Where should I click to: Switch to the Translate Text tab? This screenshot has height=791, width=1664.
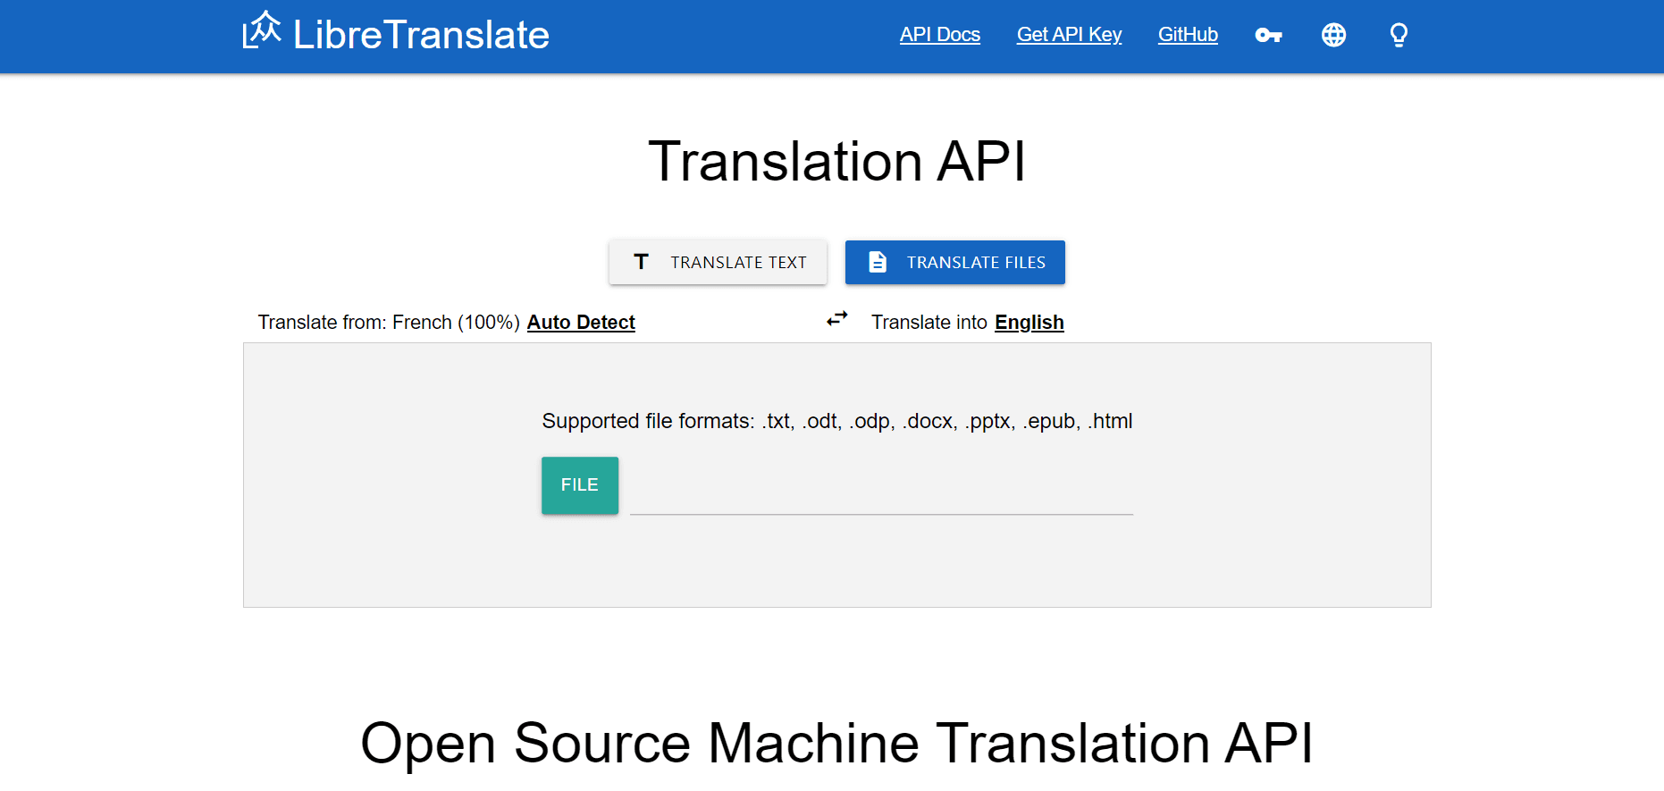[718, 262]
